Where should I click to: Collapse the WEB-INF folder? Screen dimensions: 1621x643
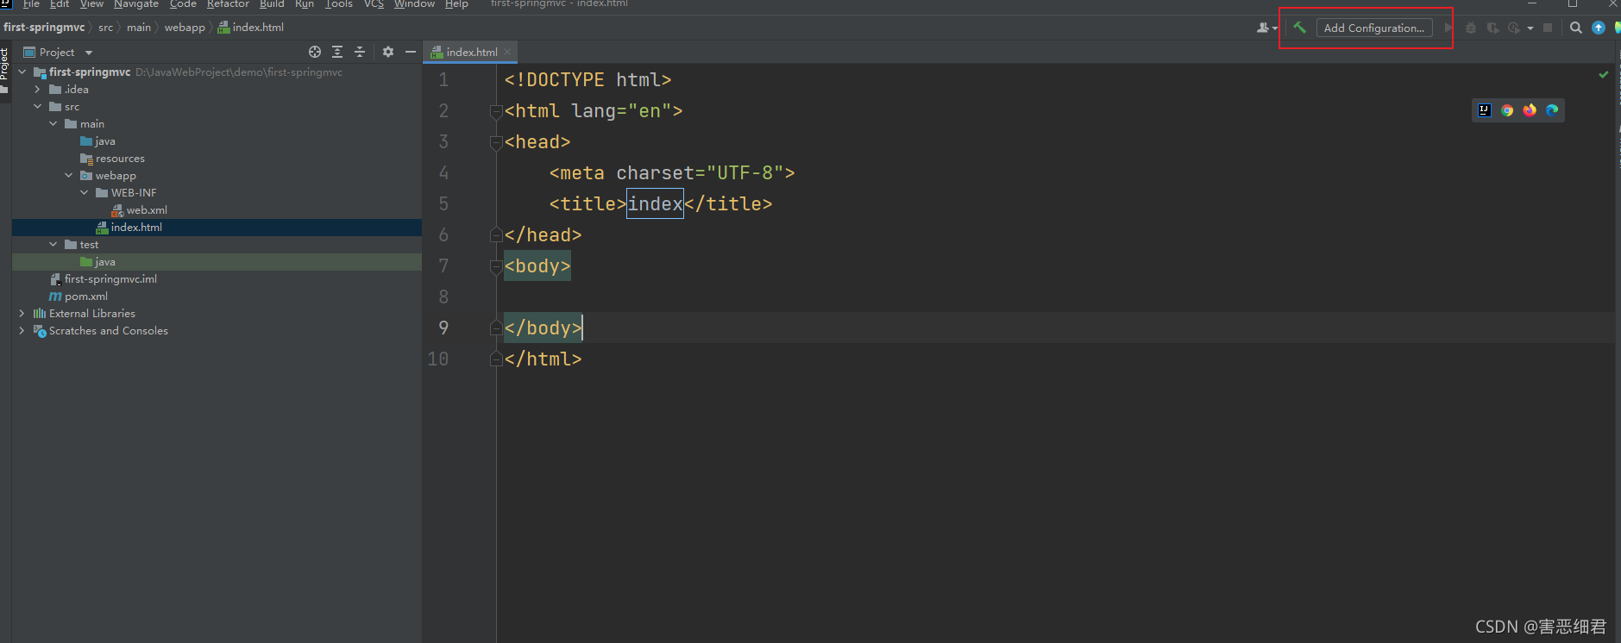[85, 193]
